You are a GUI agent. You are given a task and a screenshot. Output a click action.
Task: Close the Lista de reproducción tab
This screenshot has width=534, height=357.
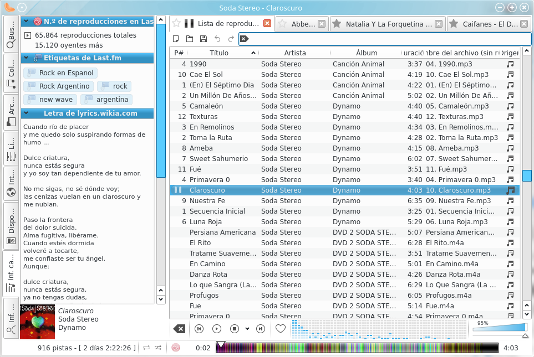[267, 23]
